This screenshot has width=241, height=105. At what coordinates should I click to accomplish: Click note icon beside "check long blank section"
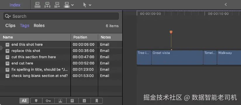[x=7, y=76]
